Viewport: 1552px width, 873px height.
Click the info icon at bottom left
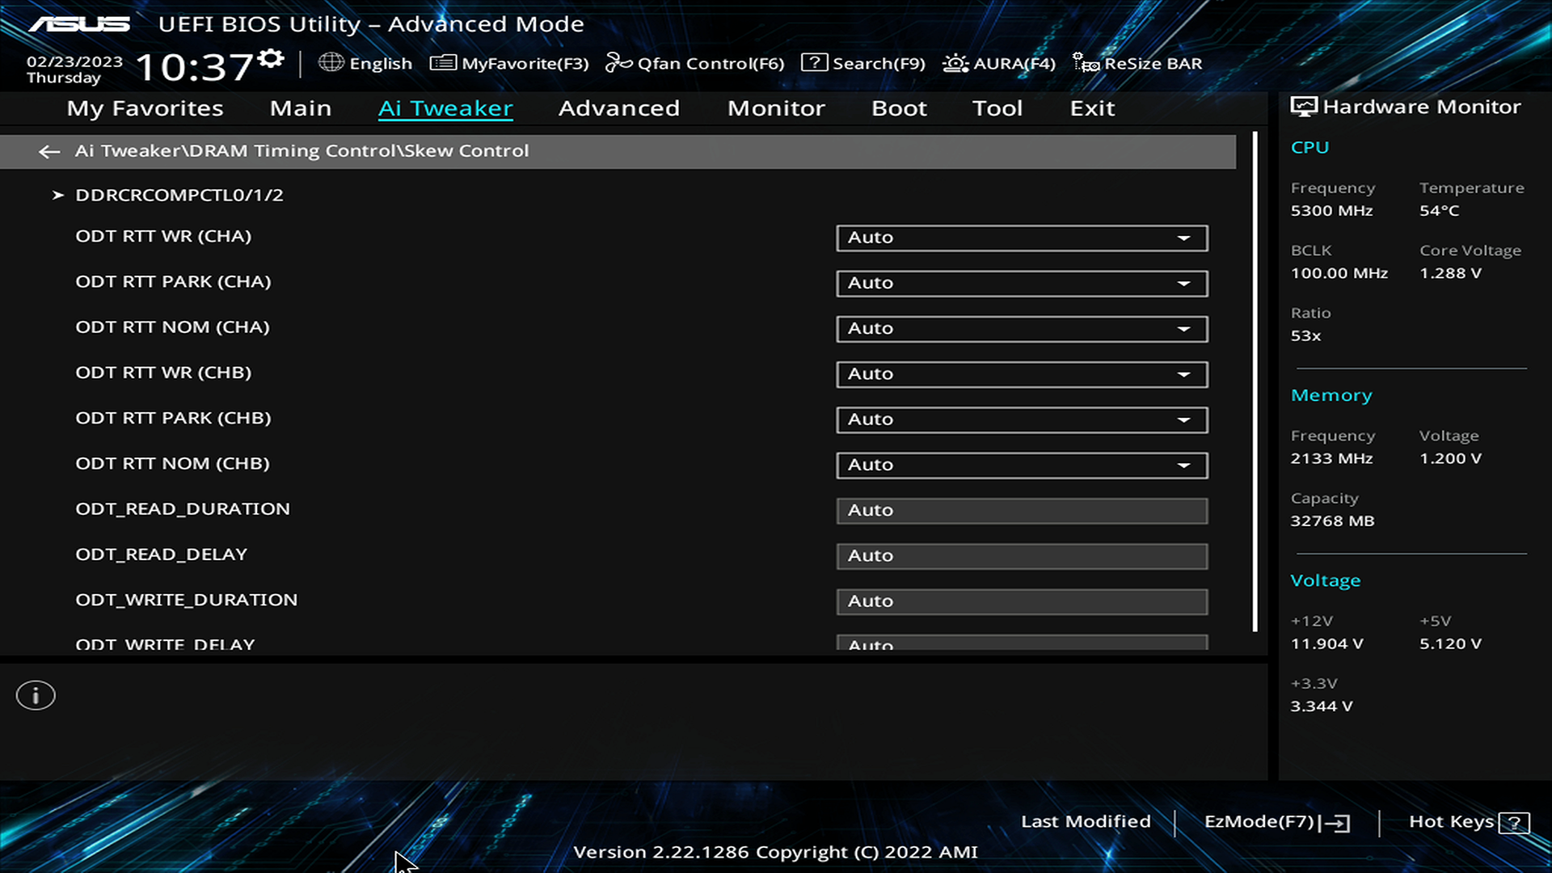36,695
